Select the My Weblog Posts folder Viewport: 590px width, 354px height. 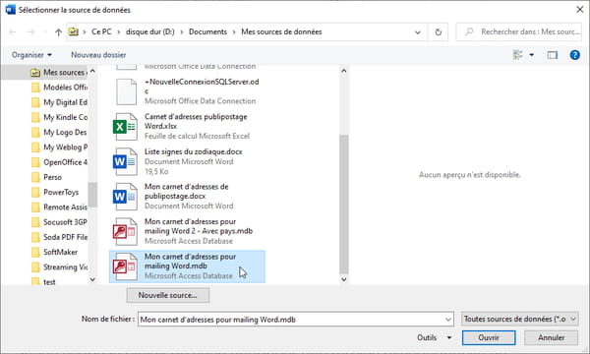[59, 147]
